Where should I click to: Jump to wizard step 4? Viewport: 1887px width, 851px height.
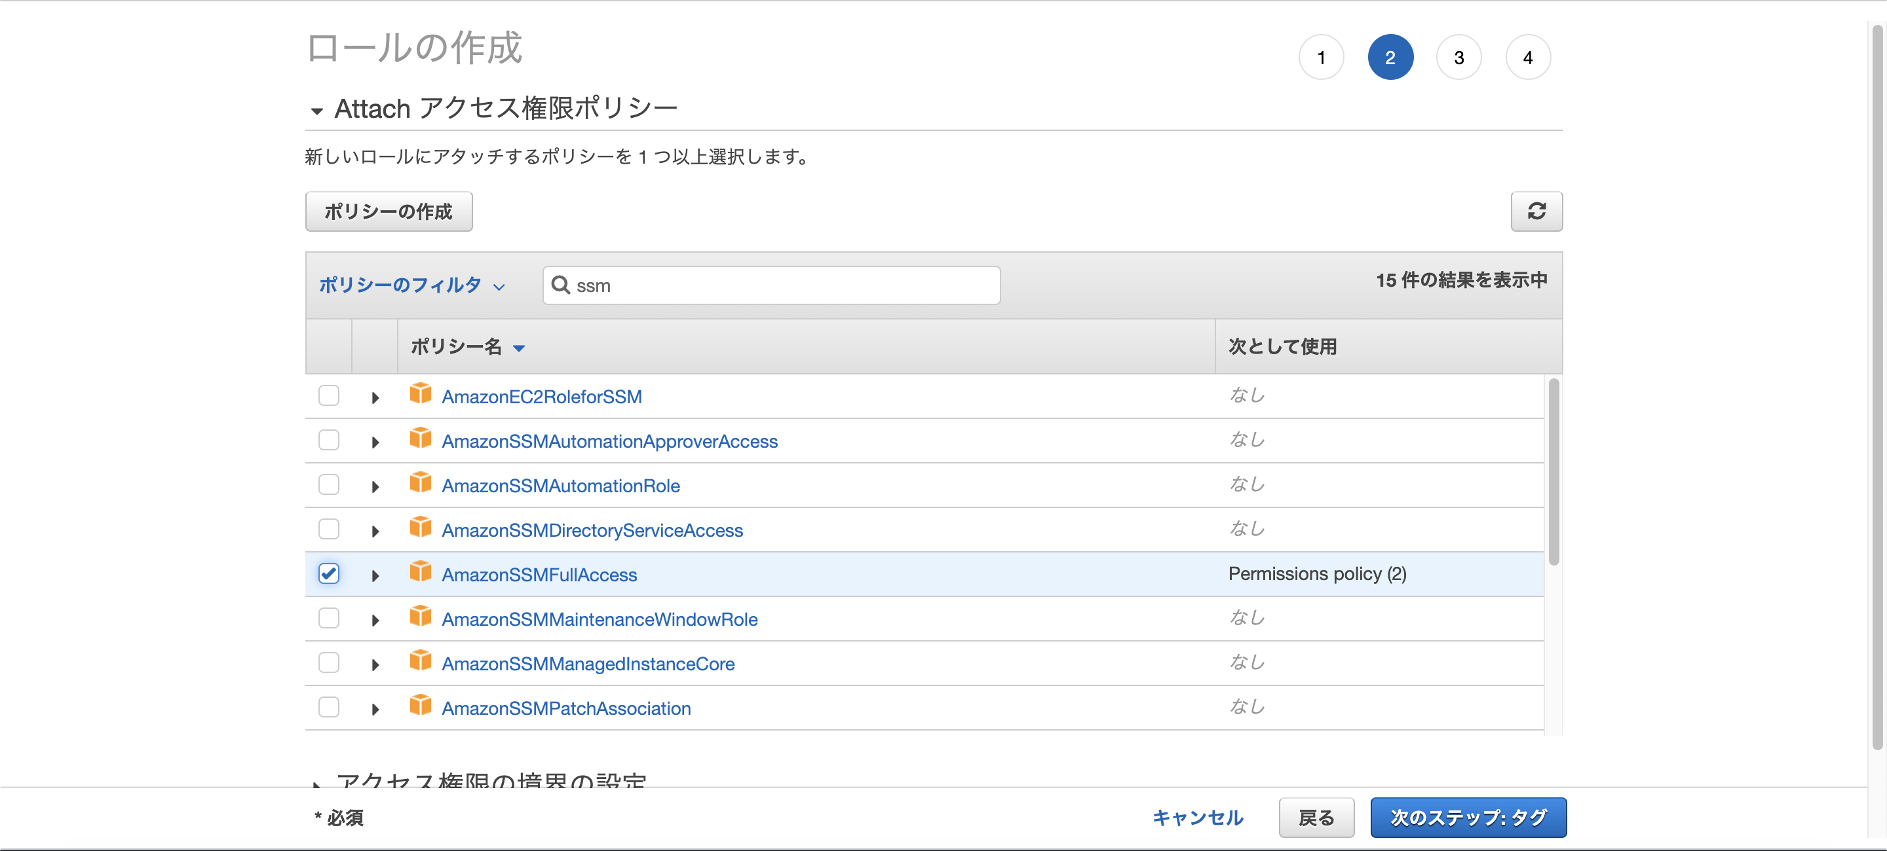coord(1527,58)
